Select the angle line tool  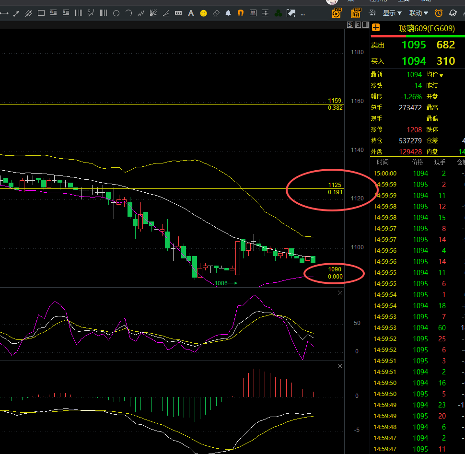pyautogui.click(x=166, y=13)
